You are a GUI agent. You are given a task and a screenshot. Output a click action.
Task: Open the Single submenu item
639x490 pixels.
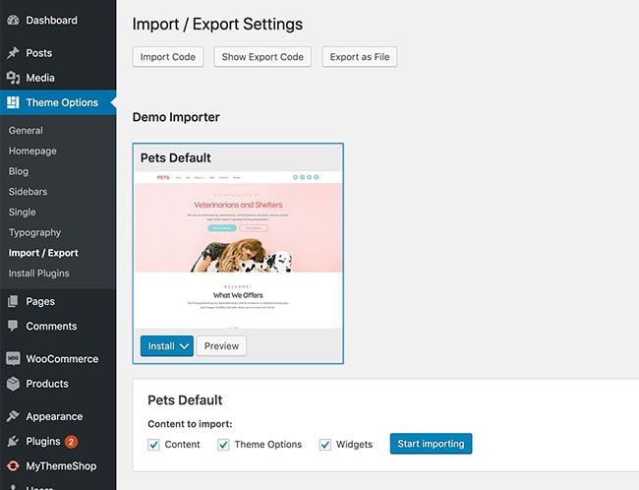pyautogui.click(x=22, y=213)
